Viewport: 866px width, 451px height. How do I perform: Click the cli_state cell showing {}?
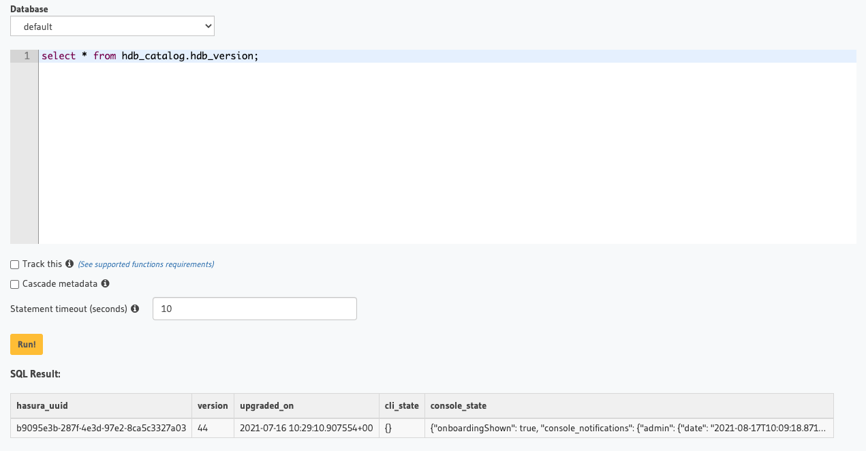coord(401,428)
